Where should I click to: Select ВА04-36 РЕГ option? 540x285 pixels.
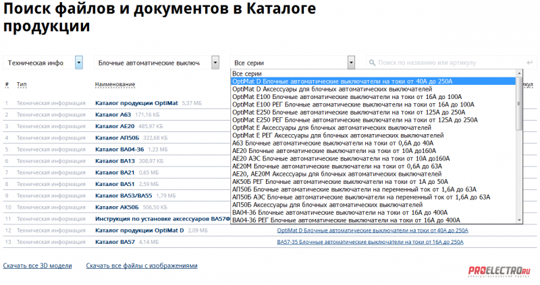point(373,220)
